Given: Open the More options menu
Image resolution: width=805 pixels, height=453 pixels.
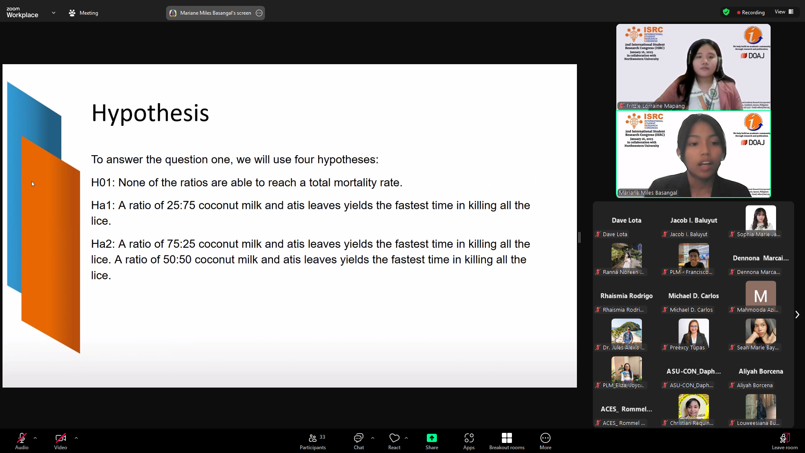Looking at the screenshot, I should tap(545, 438).
